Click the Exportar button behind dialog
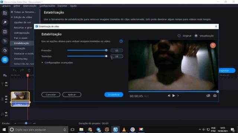The image size is (238, 133). pyautogui.click(x=227, y=71)
